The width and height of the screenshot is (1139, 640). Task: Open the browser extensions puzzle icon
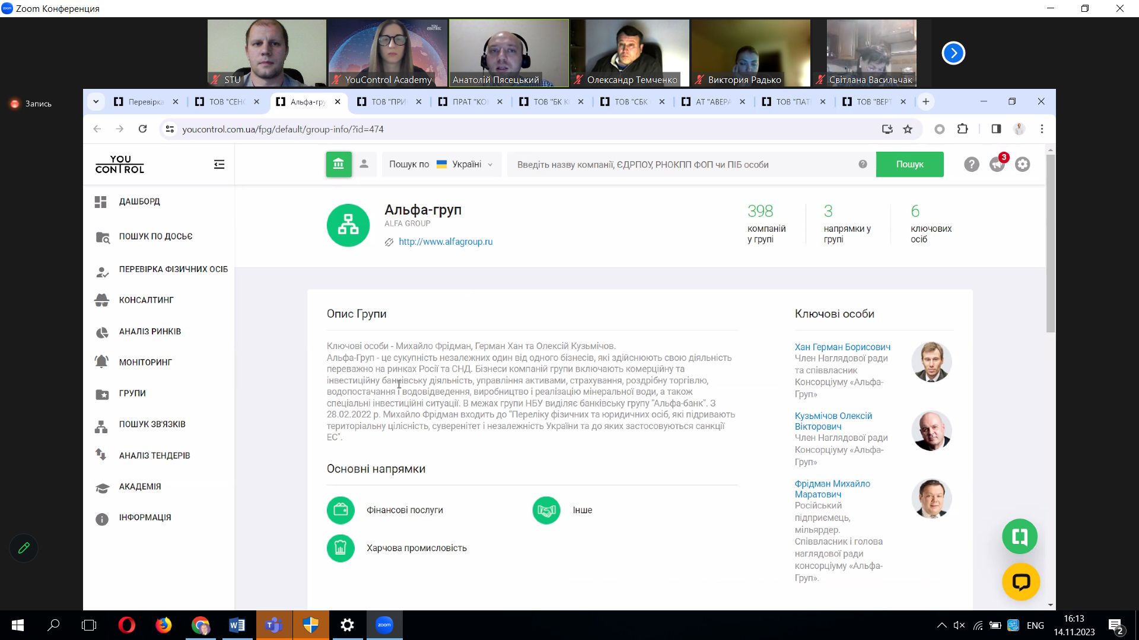[x=963, y=129]
